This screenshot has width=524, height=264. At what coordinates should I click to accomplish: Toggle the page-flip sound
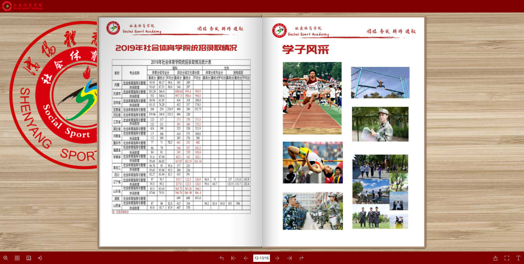(40, 258)
